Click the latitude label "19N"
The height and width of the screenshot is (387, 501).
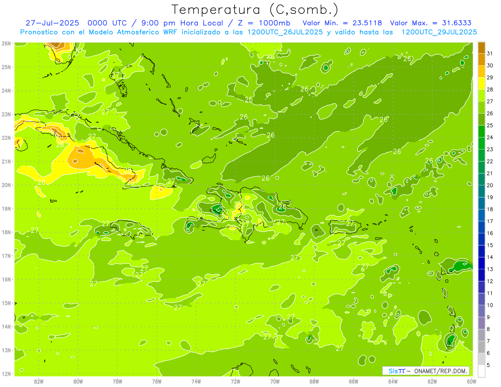pos(6,208)
